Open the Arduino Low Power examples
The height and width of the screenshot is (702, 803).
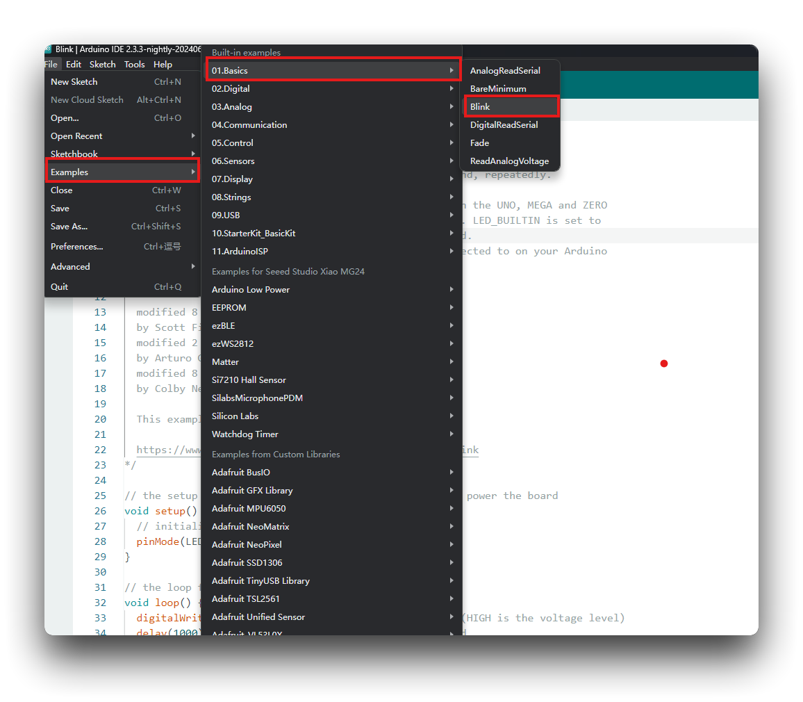click(x=332, y=290)
